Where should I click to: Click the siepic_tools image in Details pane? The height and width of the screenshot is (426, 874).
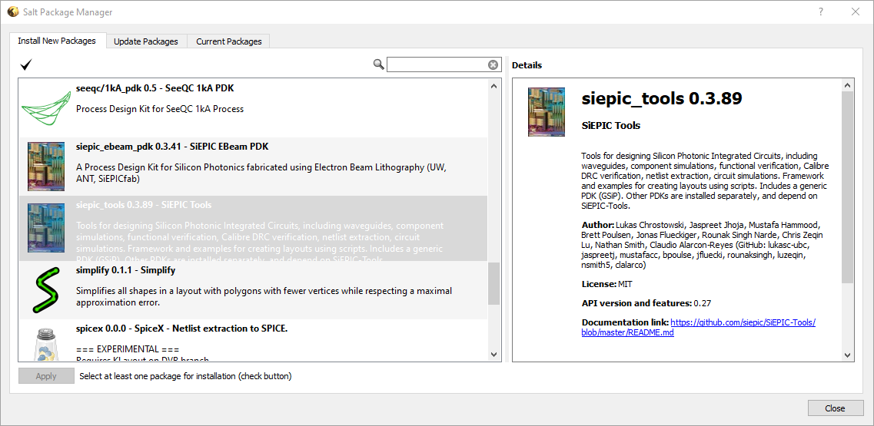pyautogui.click(x=547, y=112)
